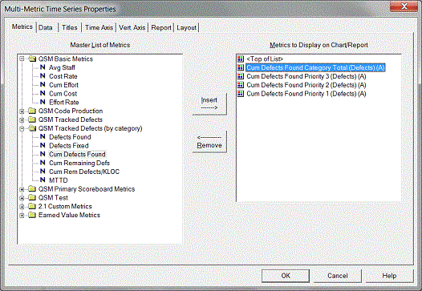Click the N icon beside Cum Cost
The height and width of the screenshot is (291, 422).
[43, 93]
